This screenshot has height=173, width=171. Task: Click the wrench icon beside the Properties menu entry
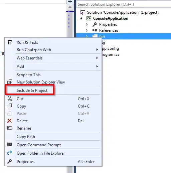pyautogui.click(x=10, y=161)
